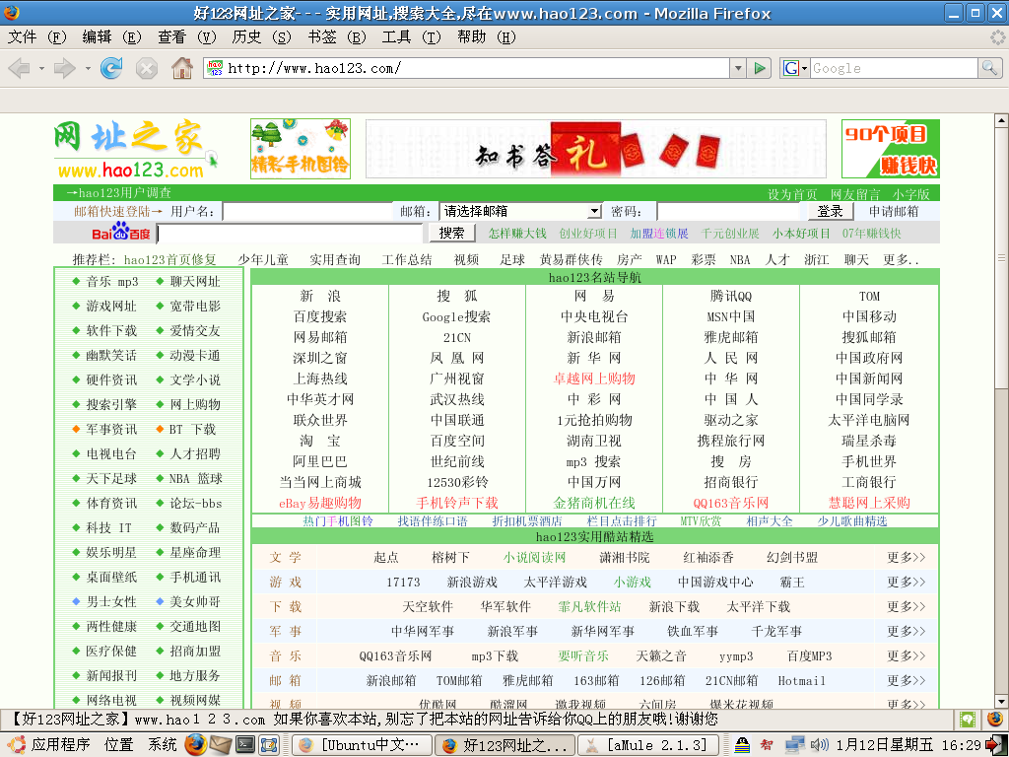
Task: Open the 应用程序 panel menu
Action: tap(49, 745)
